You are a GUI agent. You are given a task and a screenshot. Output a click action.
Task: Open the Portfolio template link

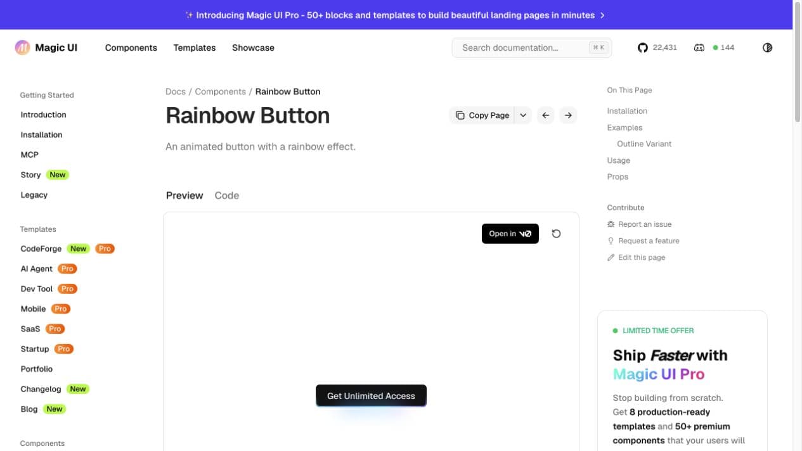(x=36, y=369)
